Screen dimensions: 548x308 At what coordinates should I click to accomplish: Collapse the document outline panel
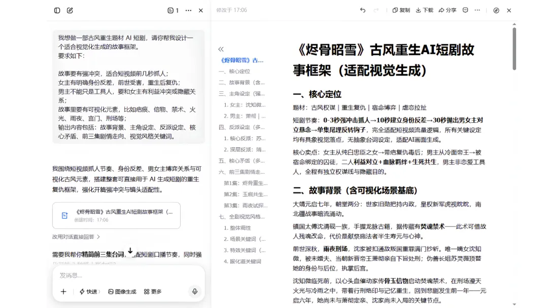click(x=221, y=49)
